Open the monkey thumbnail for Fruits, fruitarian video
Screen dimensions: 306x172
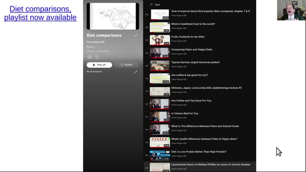coord(160,40)
